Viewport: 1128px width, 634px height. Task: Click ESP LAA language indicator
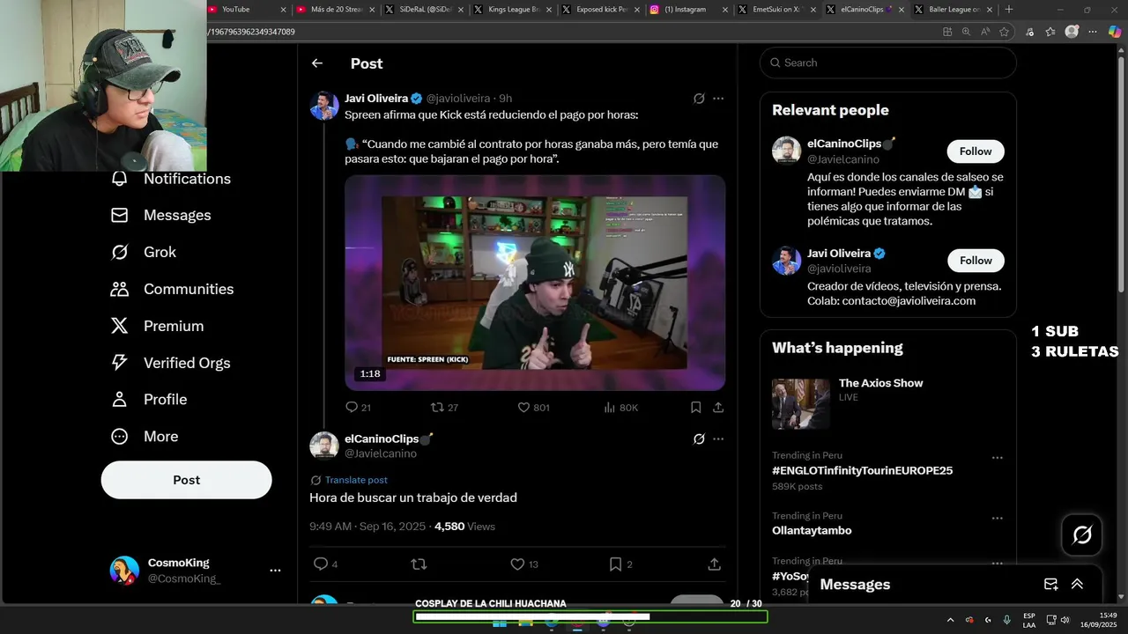(x=1029, y=620)
